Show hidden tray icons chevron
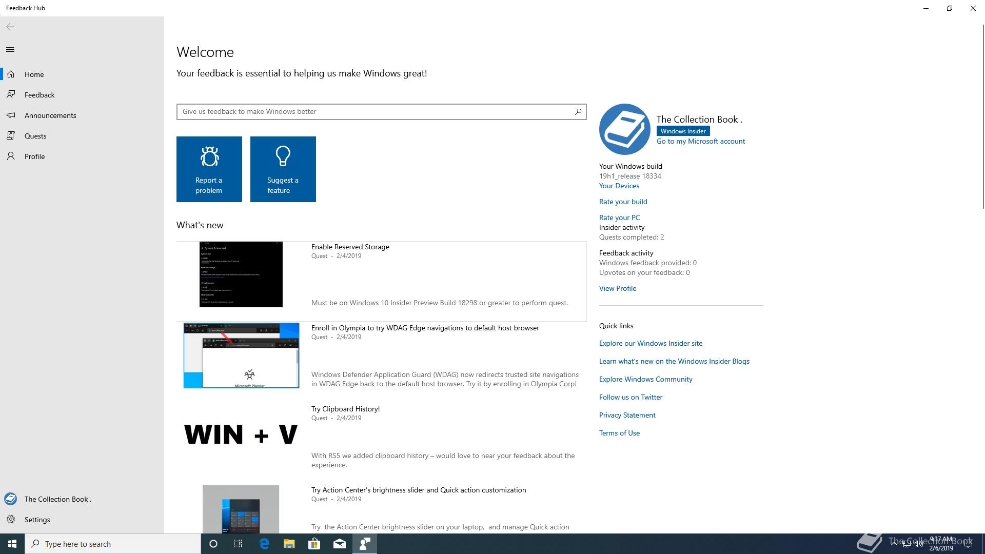The width and height of the screenshot is (985, 554). tap(894, 544)
